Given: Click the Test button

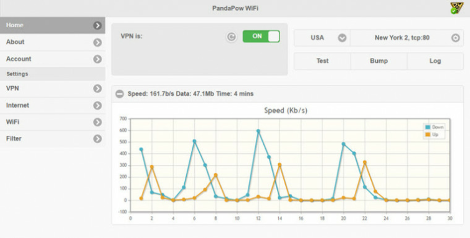Looking at the screenshot, I should pyautogui.click(x=322, y=61).
